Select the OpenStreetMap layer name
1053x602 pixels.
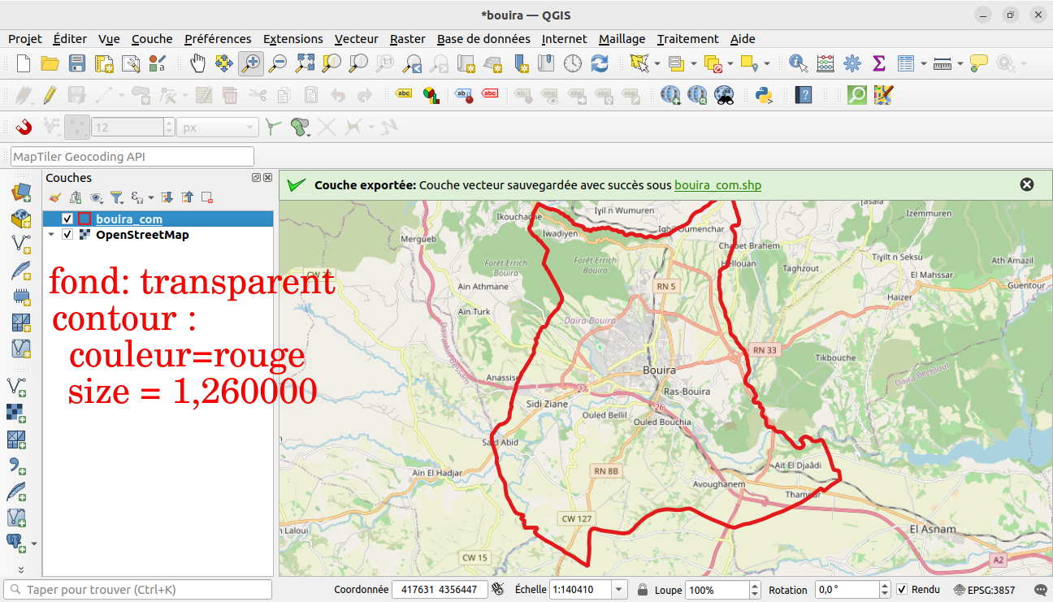[x=142, y=235]
